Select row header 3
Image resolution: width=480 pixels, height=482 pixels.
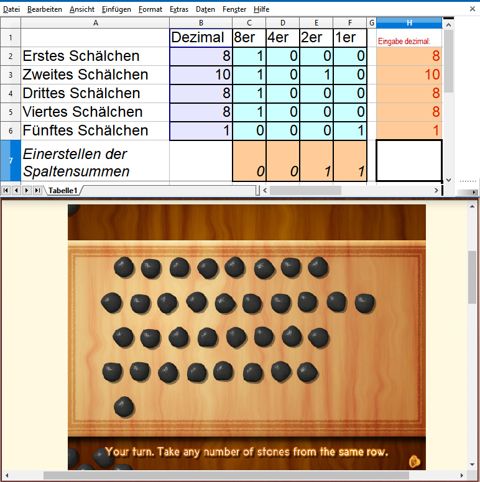[x=11, y=75]
